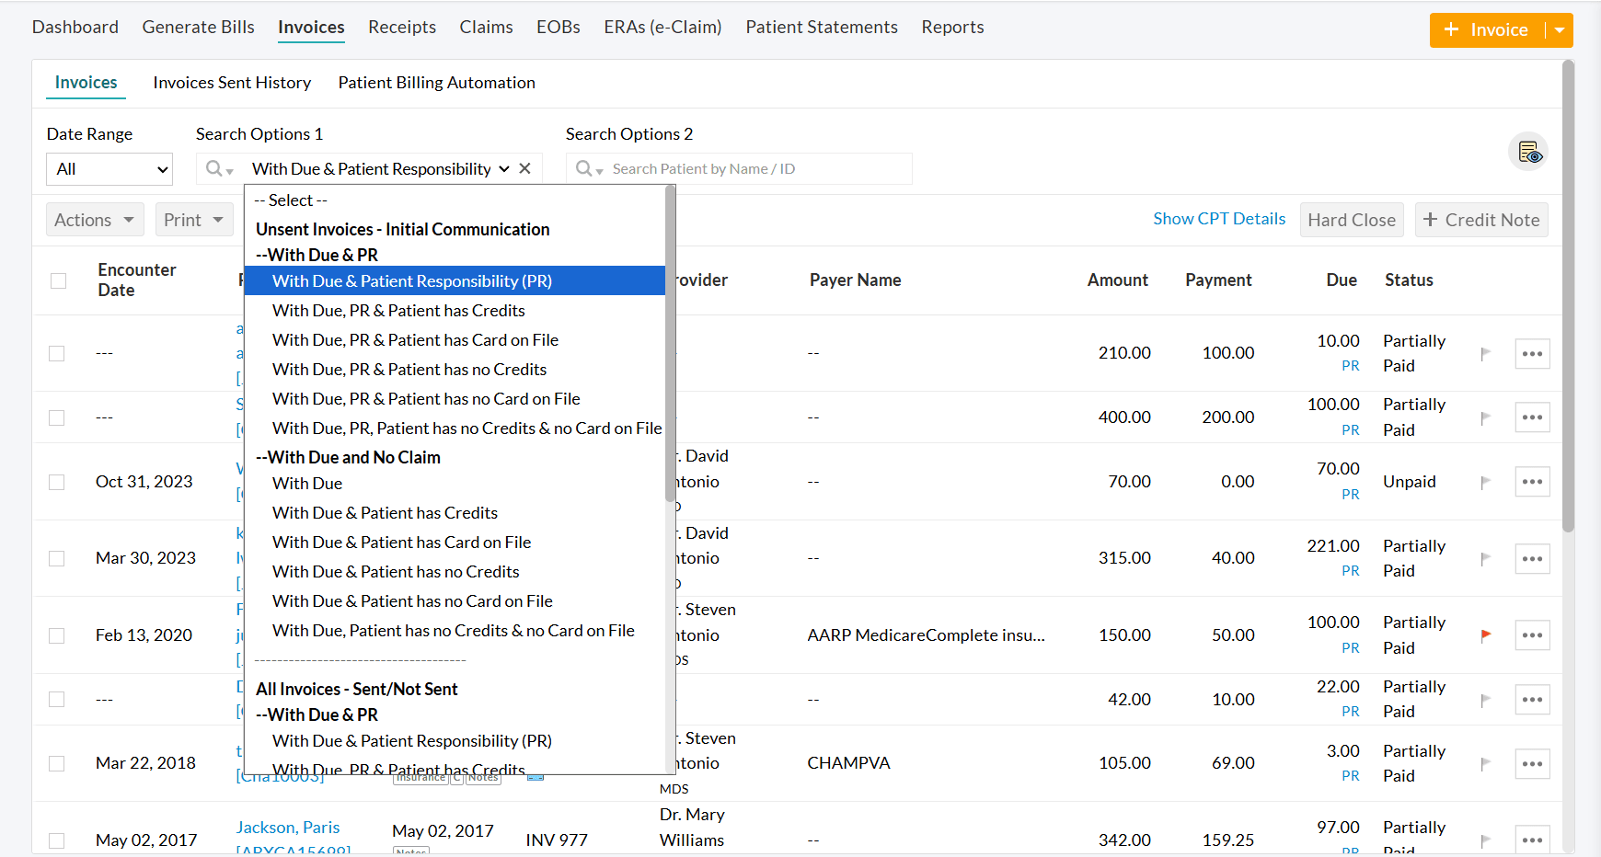This screenshot has height=857, width=1601.
Task: Click the invoice preview eye icon
Action: coord(1528,152)
